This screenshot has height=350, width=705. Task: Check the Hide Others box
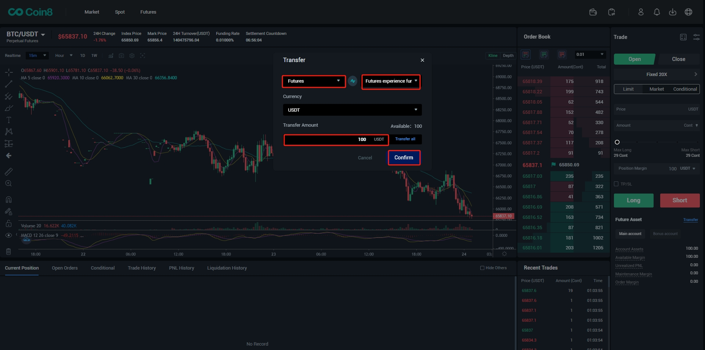coord(482,268)
